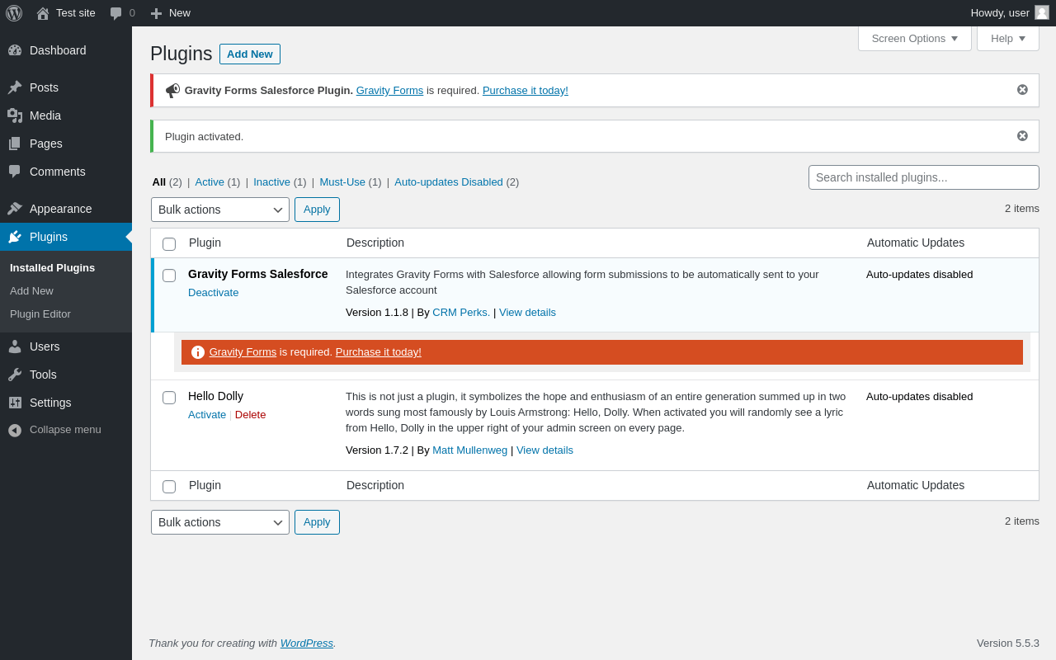The width and height of the screenshot is (1056, 660).
Task: Click the Media icon in sidebar
Action: pos(15,115)
